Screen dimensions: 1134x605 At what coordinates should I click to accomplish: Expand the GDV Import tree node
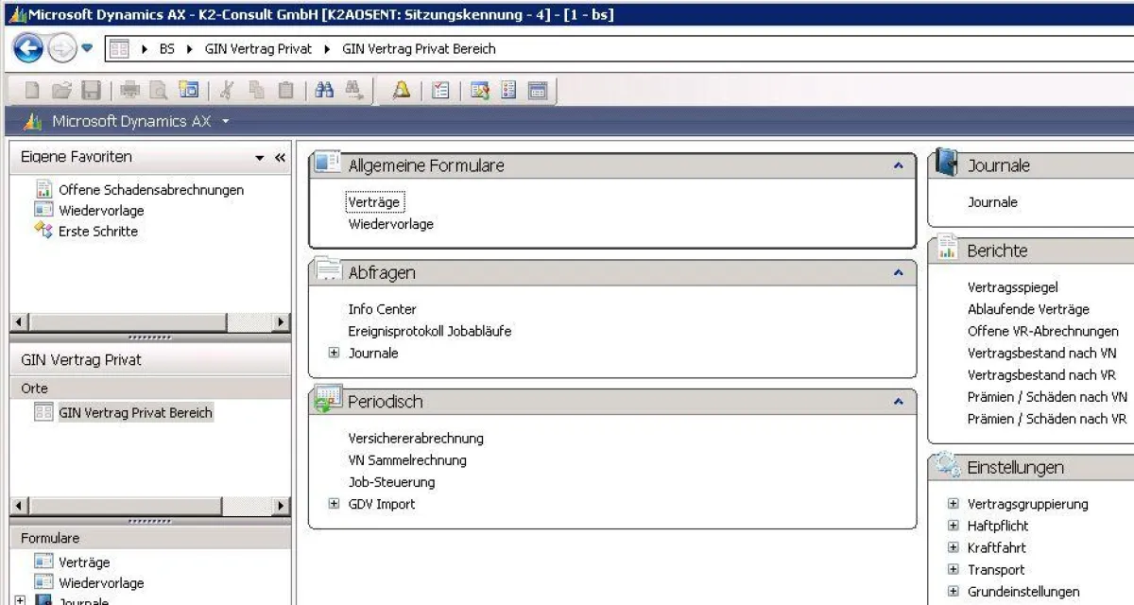334,504
